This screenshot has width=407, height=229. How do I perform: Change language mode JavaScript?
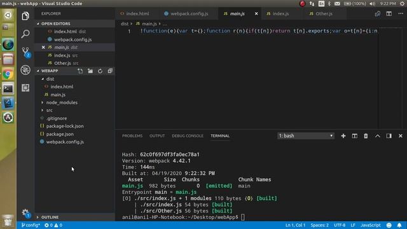[370, 225]
